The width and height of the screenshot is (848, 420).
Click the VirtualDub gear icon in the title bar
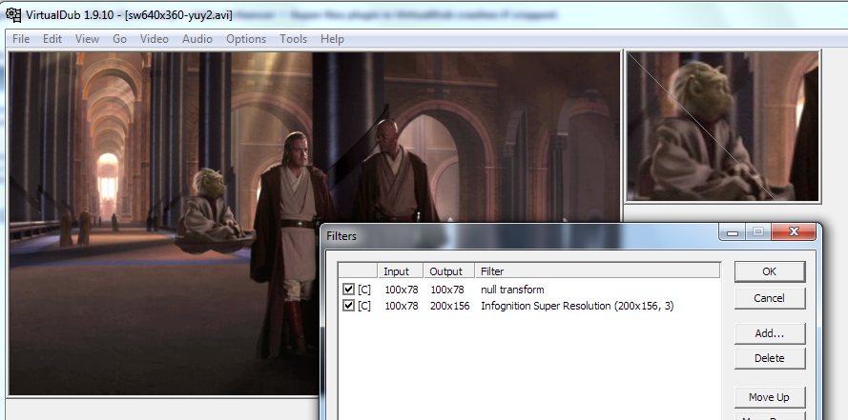tap(13, 14)
